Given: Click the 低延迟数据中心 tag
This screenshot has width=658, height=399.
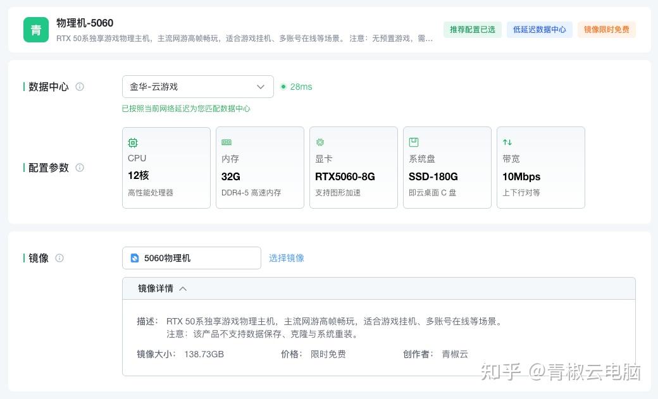Looking at the screenshot, I should pos(539,30).
